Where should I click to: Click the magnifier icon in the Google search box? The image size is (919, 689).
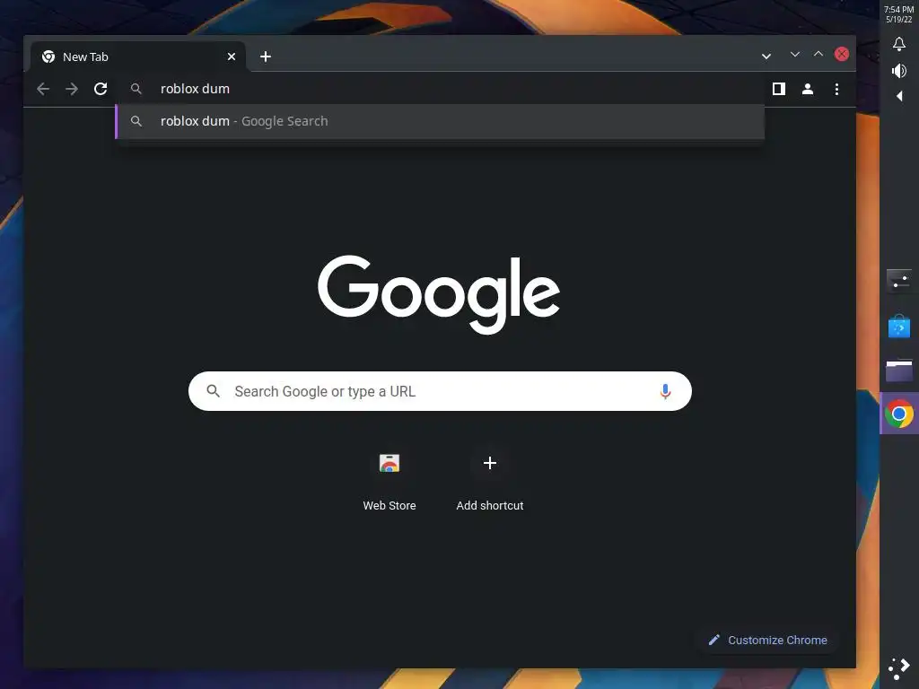coord(214,391)
